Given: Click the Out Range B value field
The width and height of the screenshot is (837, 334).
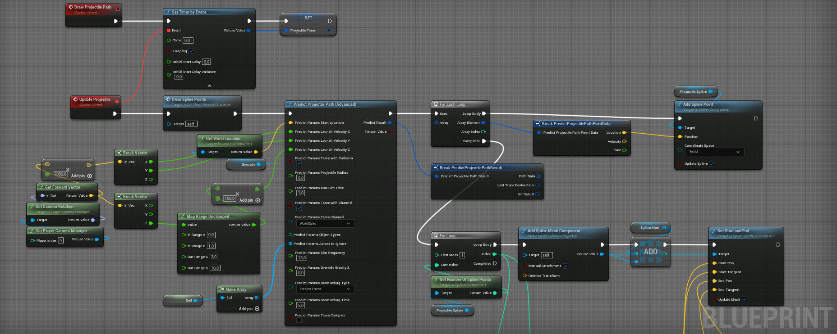Looking at the screenshot, I should (215, 268).
